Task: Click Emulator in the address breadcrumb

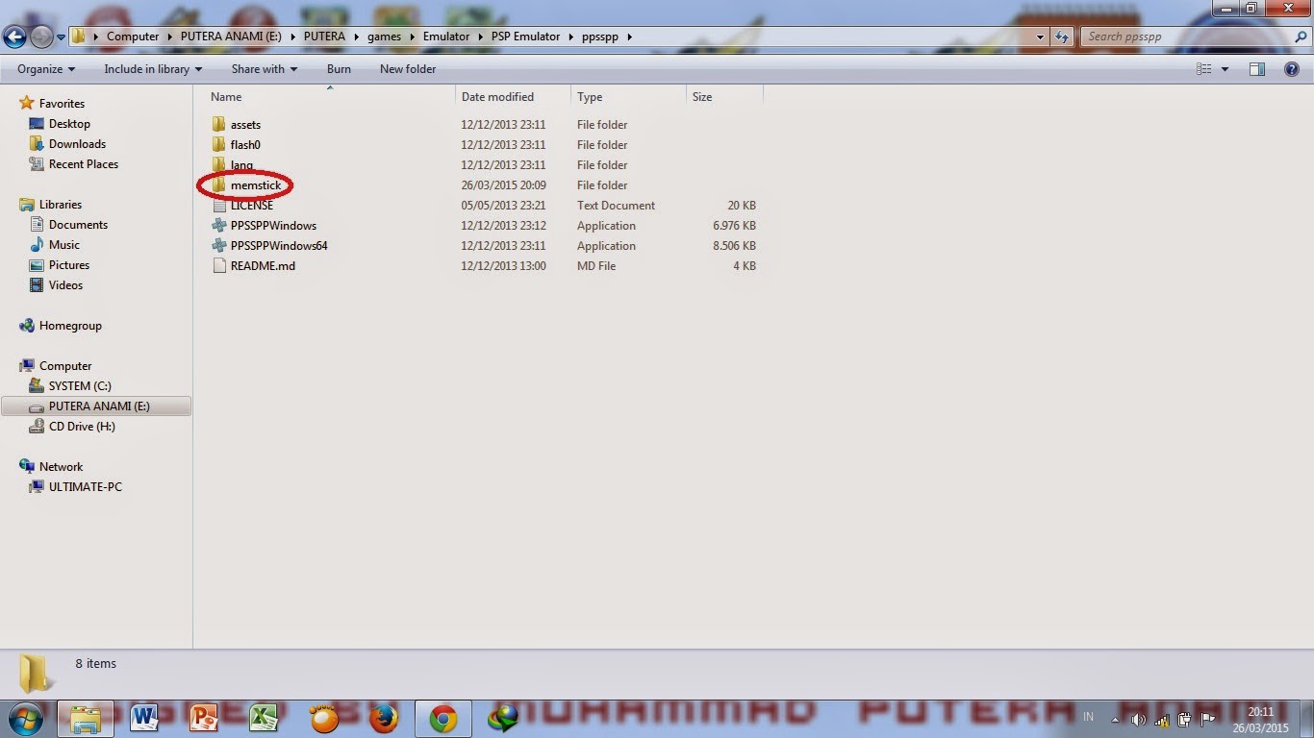Action: click(x=446, y=37)
